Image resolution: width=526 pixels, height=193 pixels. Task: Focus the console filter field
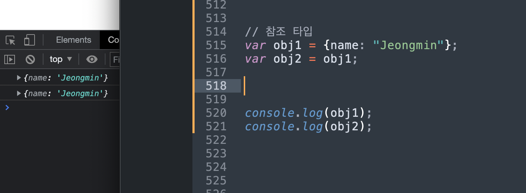(x=115, y=59)
